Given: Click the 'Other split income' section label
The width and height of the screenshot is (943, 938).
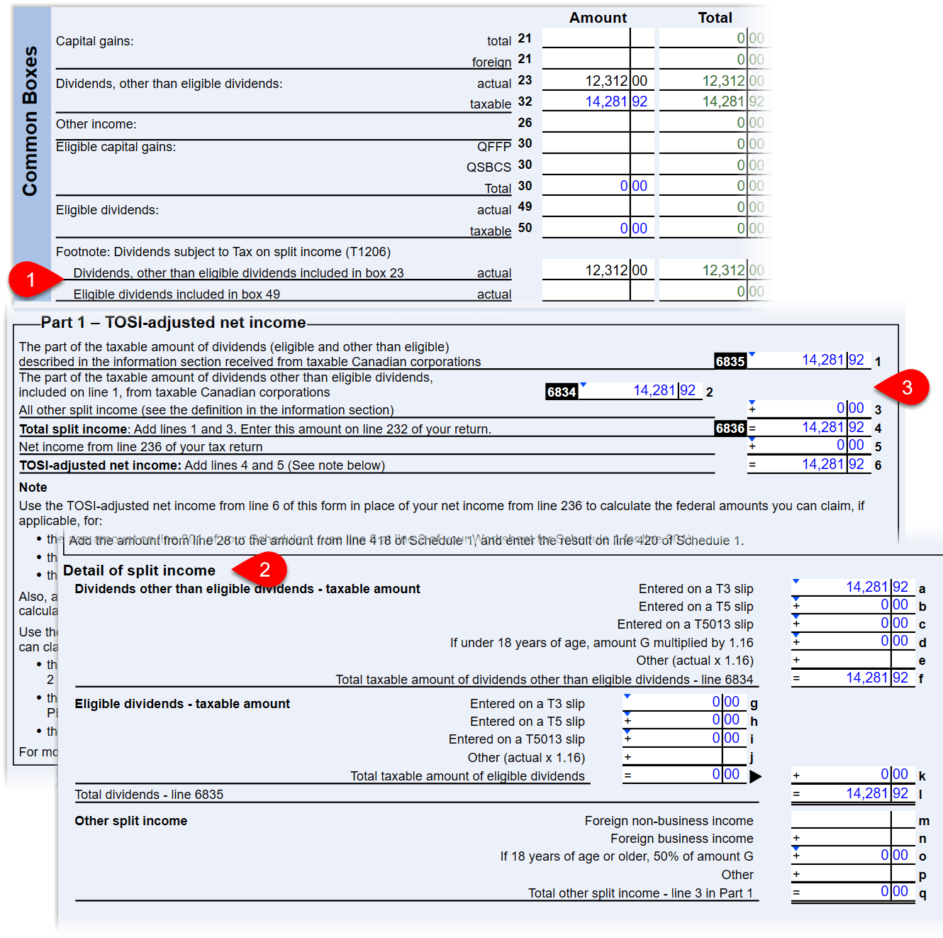Looking at the screenshot, I should pyautogui.click(x=131, y=821).
